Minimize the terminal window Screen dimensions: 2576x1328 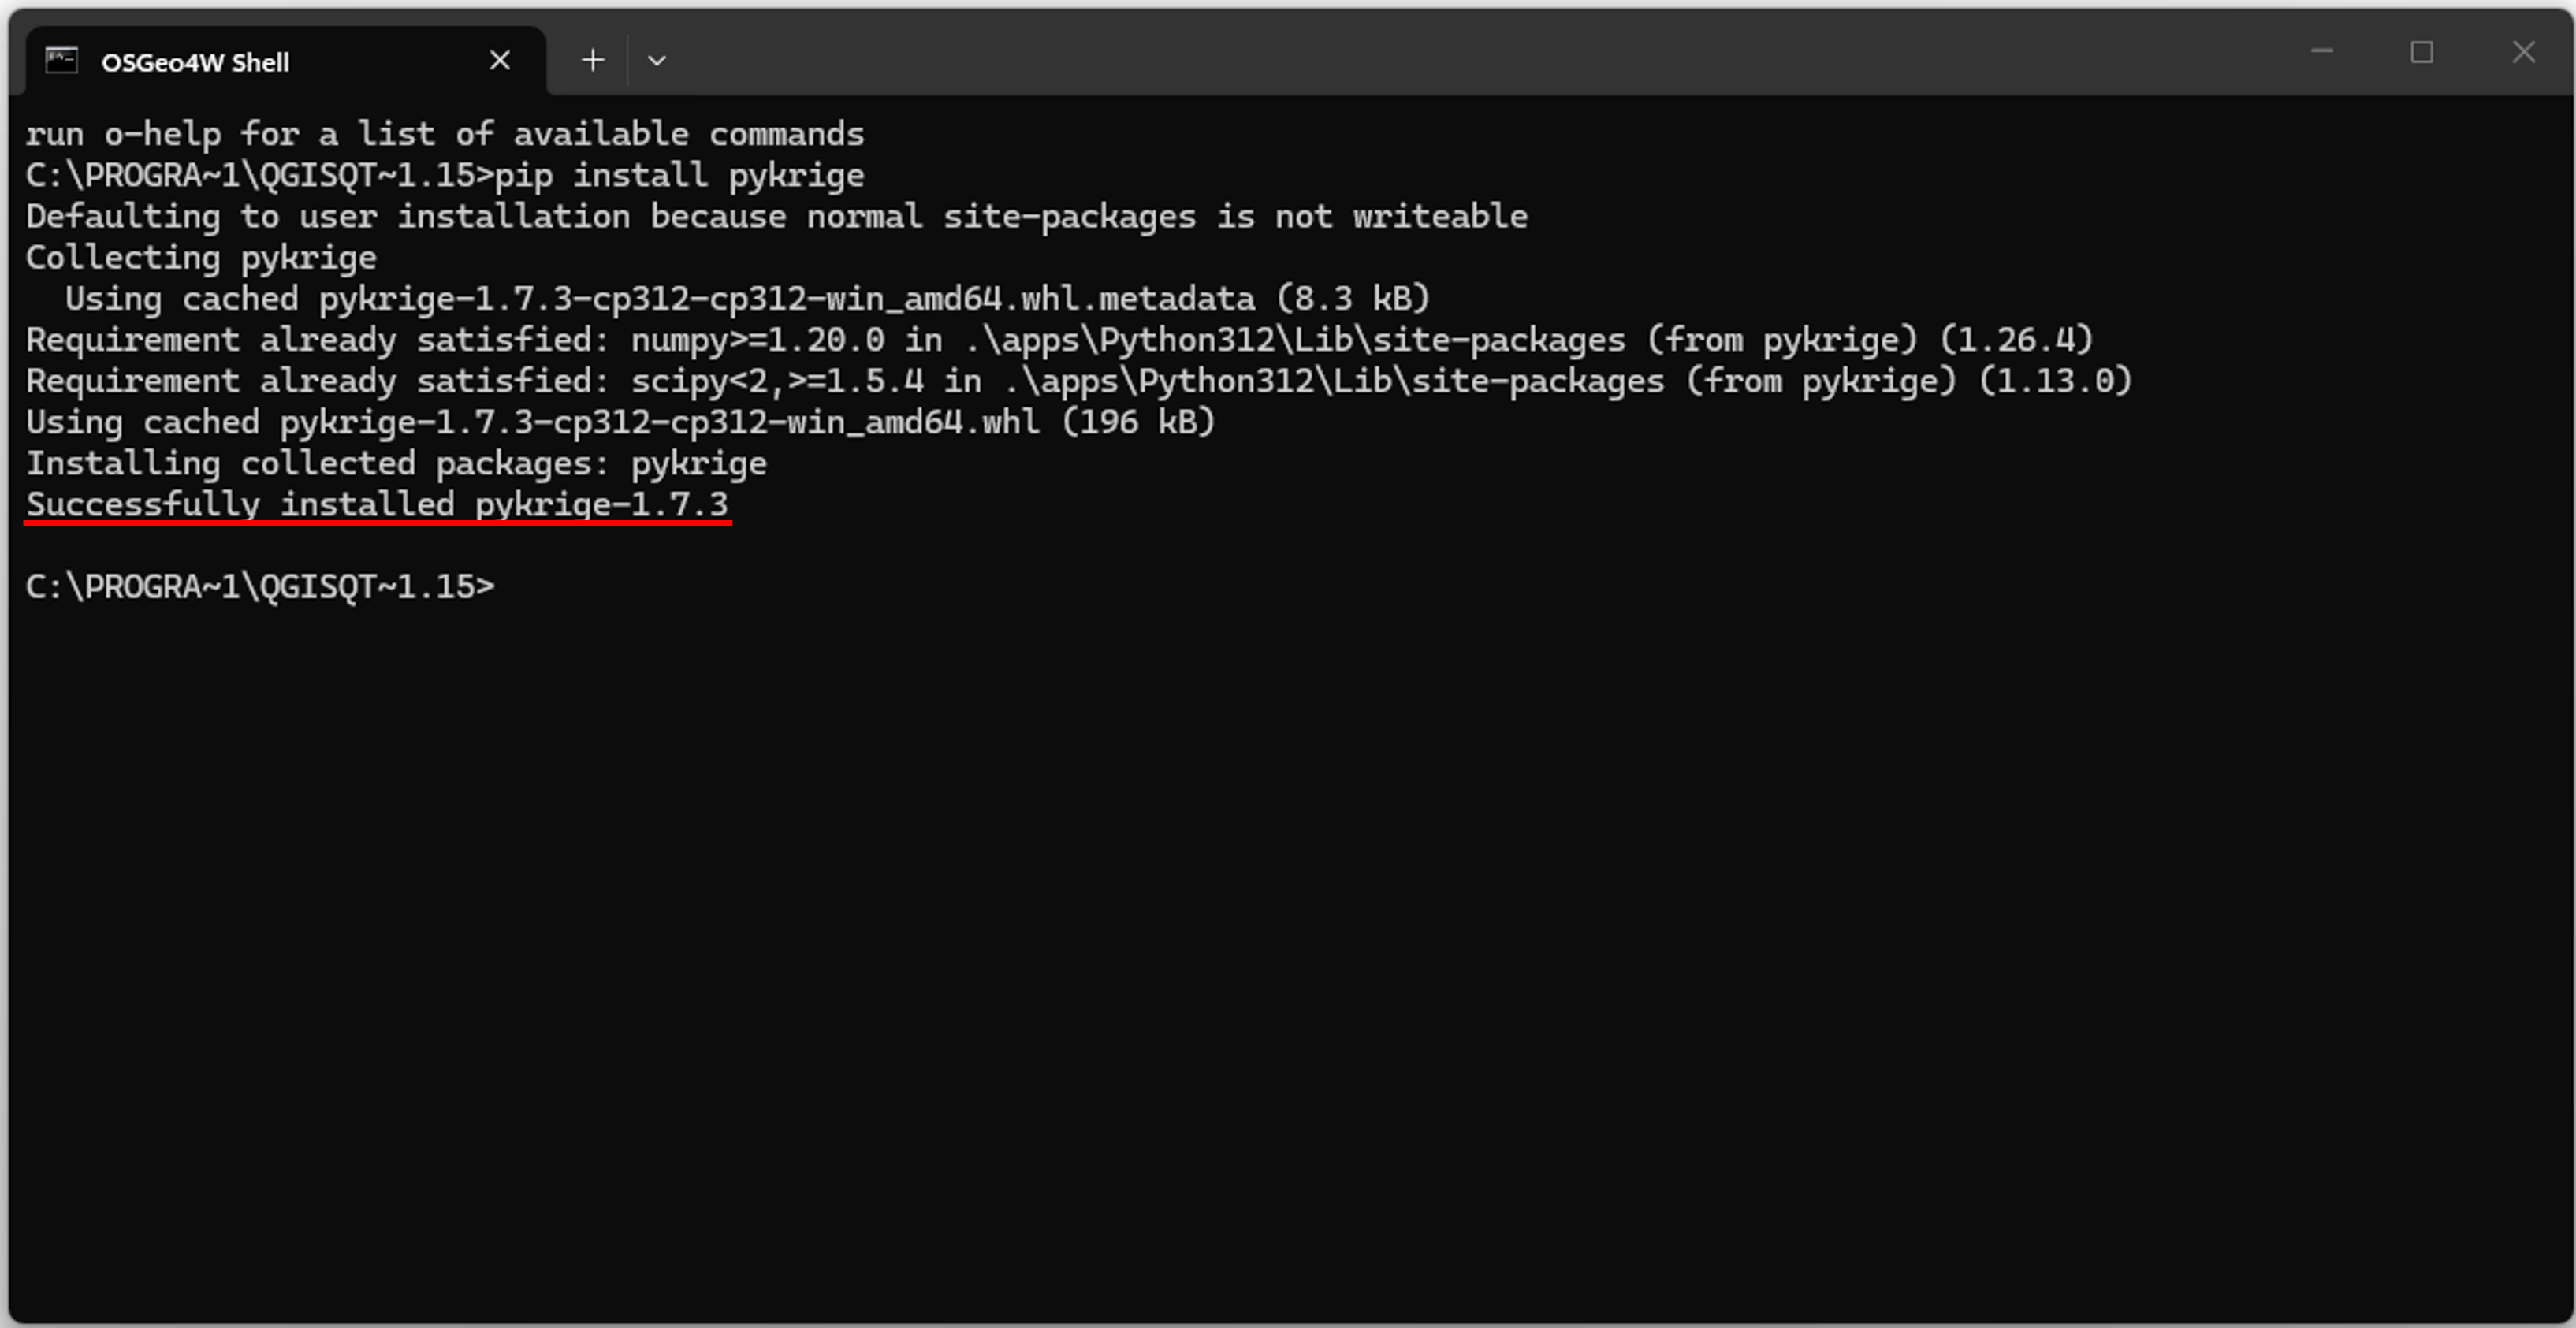pyautogui.click(x=2322, y=52)
